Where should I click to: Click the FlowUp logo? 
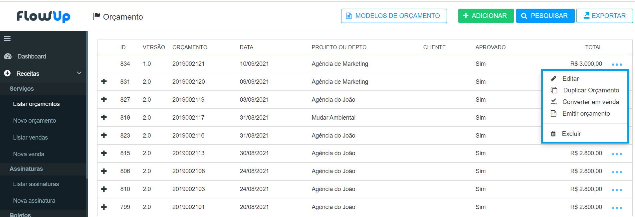point(43,16)
